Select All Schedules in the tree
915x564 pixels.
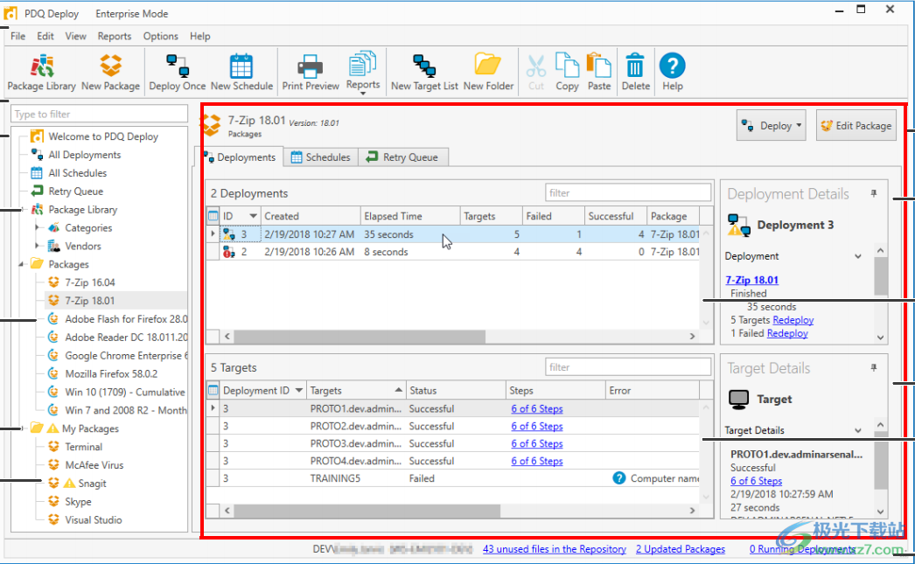point(78,172)
